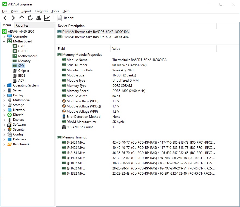Select the Memory tree item
Viewport: 240px width, 207px height.
[x=24, y=61]
